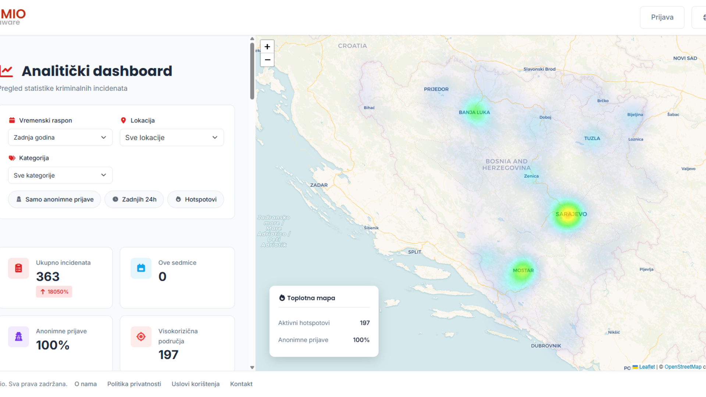Click the blue calendar week icon
Viewport: 706px width, 397px height.
[x=141, y=268]
